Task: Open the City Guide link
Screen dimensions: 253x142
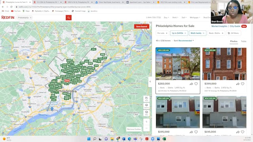Action: [x=235, y=26]
